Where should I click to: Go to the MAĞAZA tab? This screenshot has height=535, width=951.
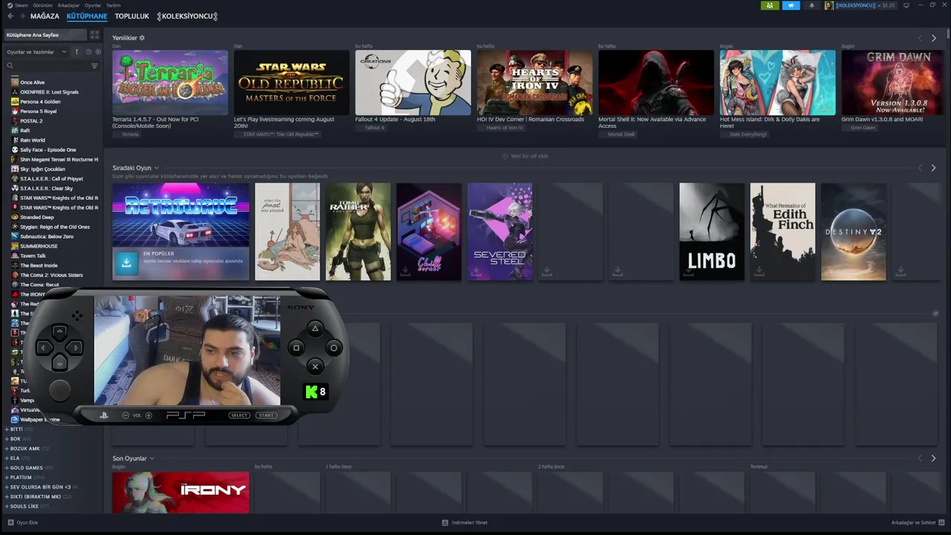pyautogui.click(x=45, y=16)
